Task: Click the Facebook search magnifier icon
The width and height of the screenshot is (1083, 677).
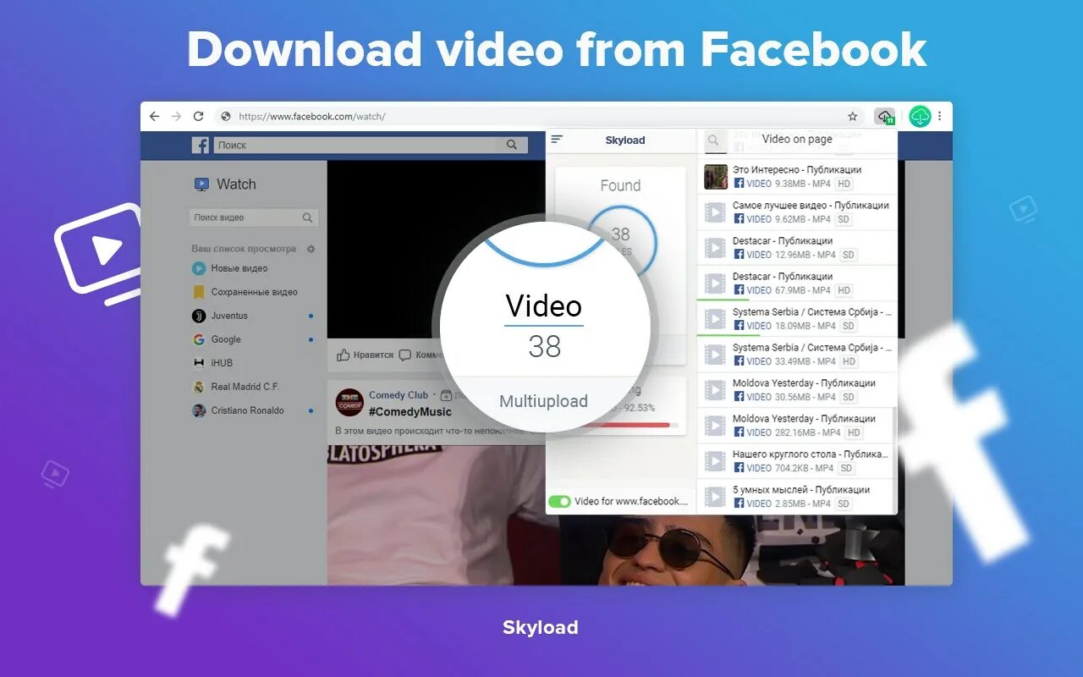Action: 512,145
